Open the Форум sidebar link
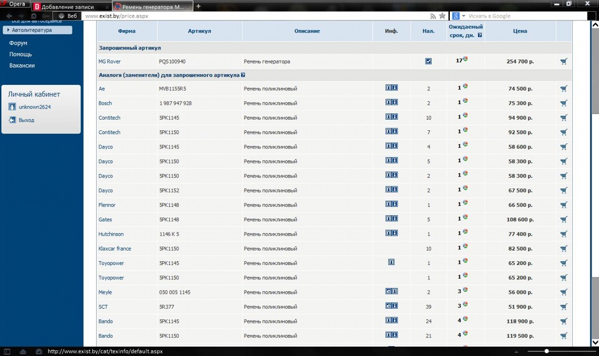Screen dimensions: 599x356 [x=18, y=43]
